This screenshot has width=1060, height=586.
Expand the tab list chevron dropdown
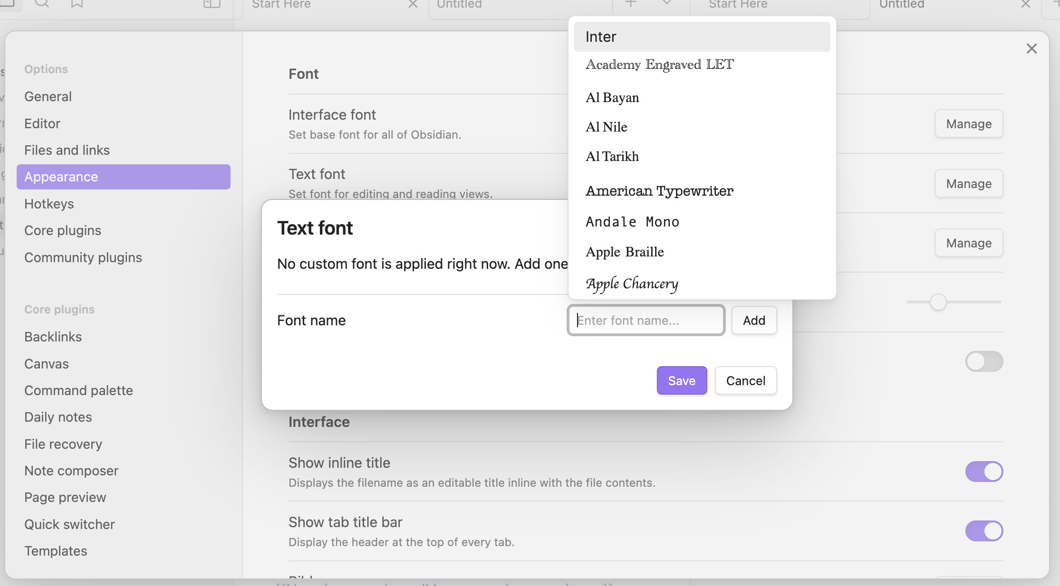click(666, 3)
